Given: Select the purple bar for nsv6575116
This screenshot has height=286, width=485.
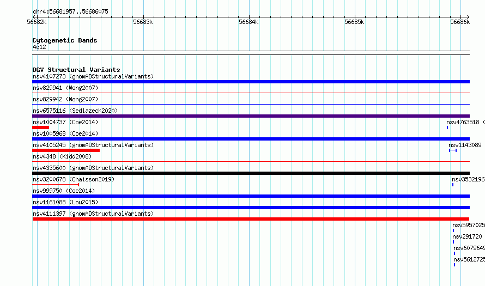Looking at the screenshot, I should [251, 116].
